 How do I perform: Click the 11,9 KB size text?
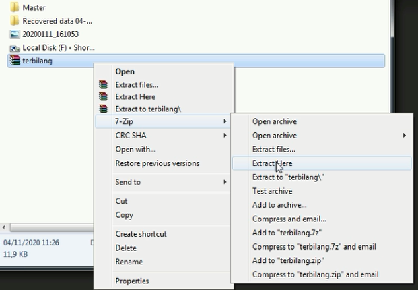[x=15, y=254]
